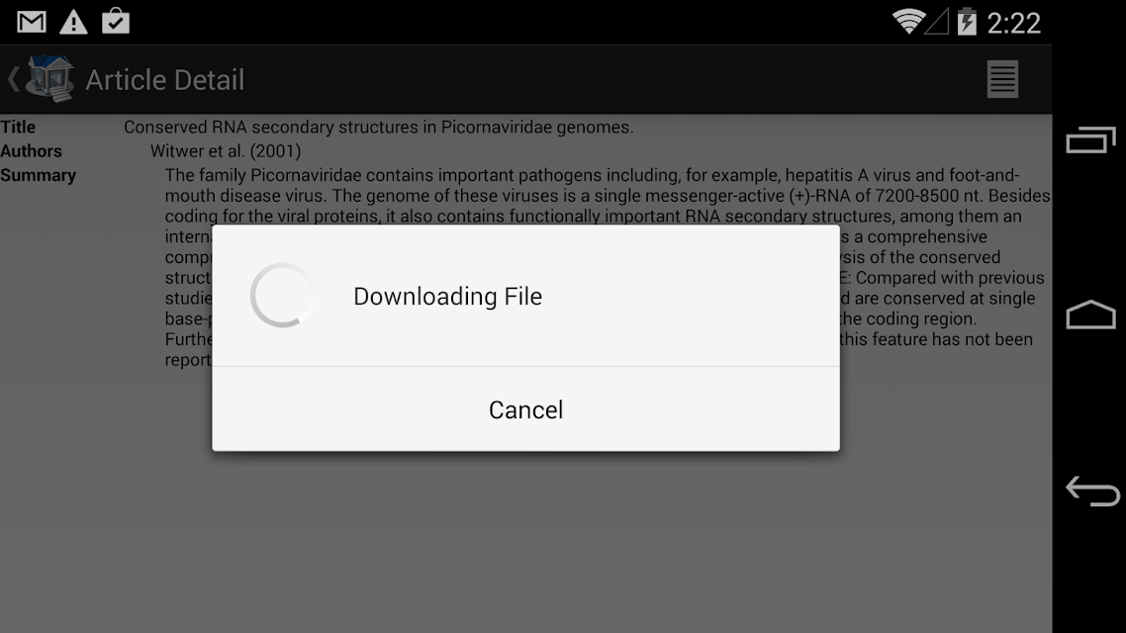This screenshot has height=633, width=1126.
Task: Tap the cellular signal icon
Action: click(x=937, y=22)
